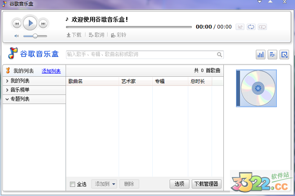Viewport: 295px width, 196px height.
Task: Sort by 艺术家 column header
Action: [135, 81]
